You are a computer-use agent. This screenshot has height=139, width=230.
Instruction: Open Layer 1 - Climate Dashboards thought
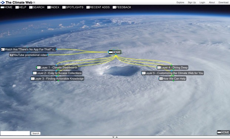tap(57, 68)
